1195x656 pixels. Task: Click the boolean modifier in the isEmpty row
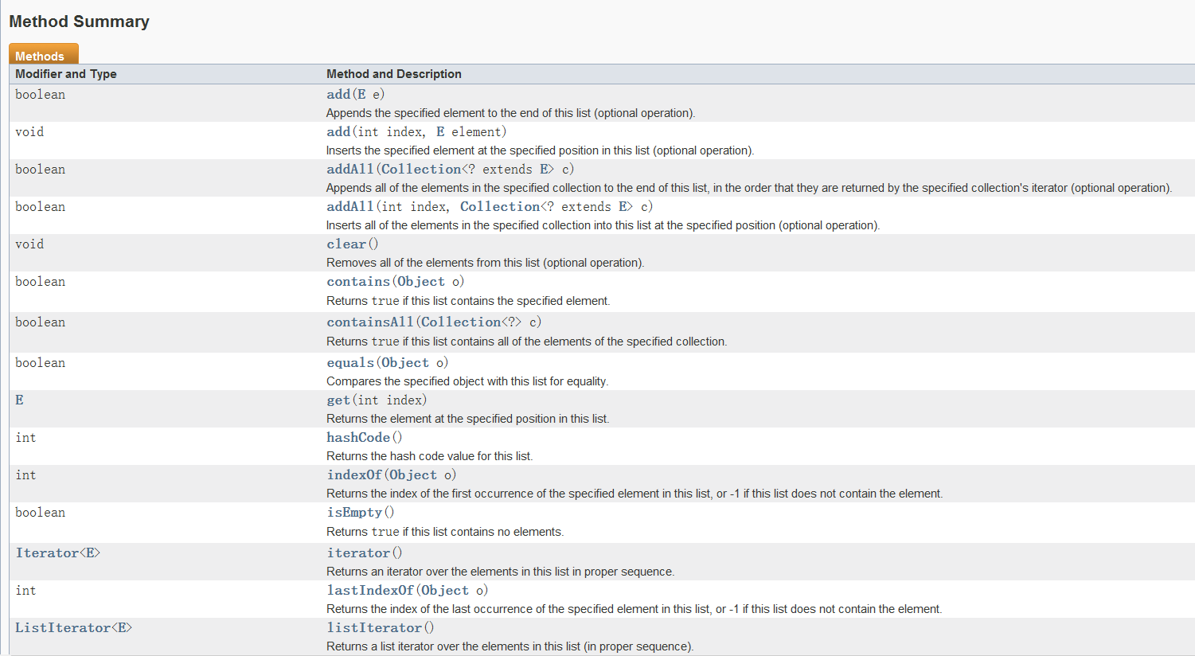(x=40, y=512)
